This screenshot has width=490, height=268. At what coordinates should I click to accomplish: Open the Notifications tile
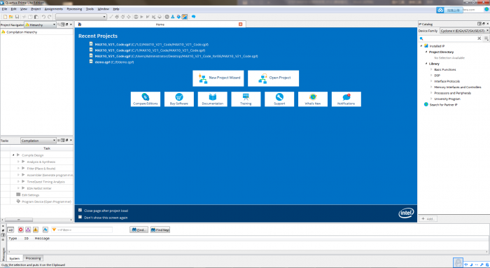(x=346, y=99)
